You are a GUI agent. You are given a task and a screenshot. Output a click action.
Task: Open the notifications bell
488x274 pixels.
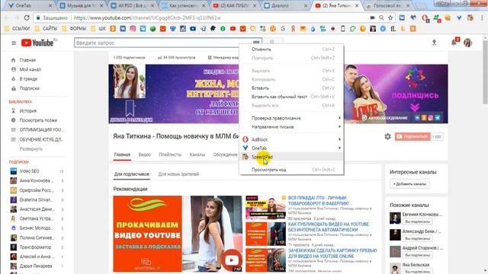click(x=454, y=43)
